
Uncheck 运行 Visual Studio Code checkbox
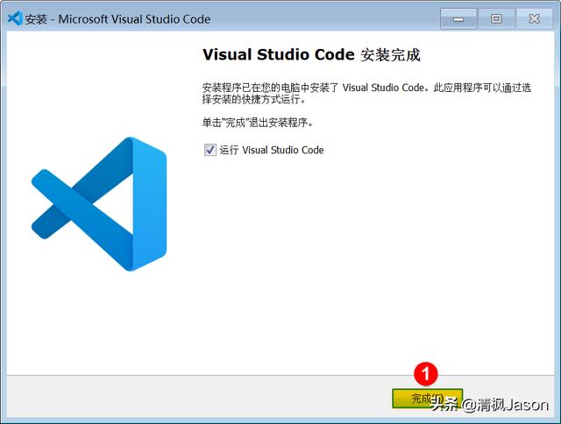click(x=210, y=150)
